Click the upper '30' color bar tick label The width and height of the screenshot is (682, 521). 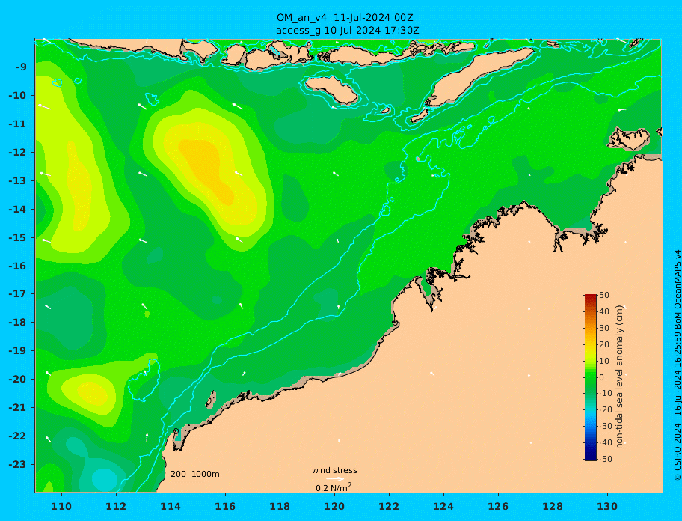tap(604, 328)
